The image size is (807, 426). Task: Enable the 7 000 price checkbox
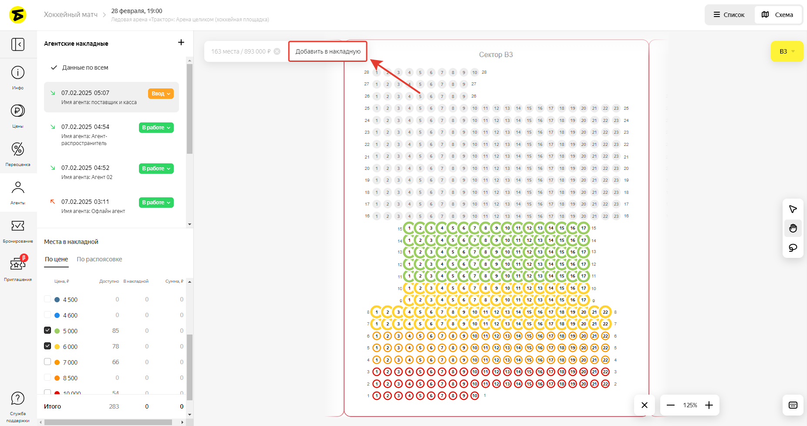[x=47, y=362]
